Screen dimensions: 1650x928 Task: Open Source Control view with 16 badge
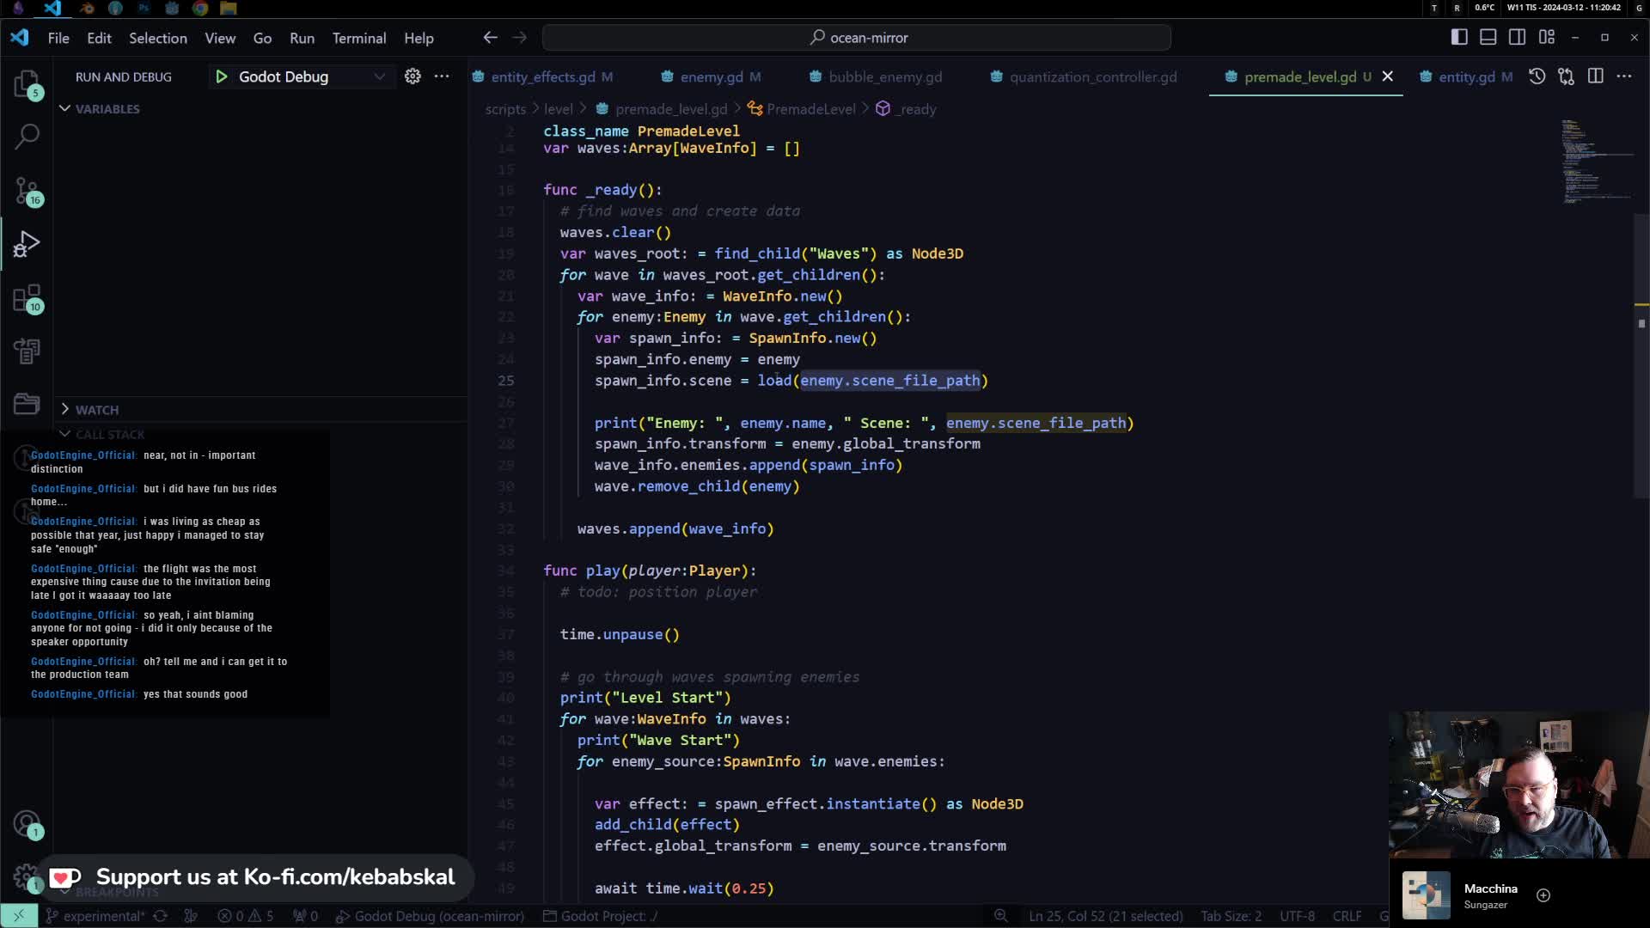coord(27,191)
